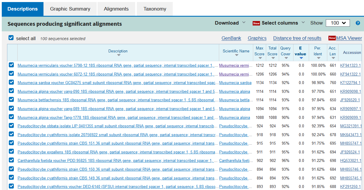
Task: Open accession link KF941323.1
Action: pos(350,66)
